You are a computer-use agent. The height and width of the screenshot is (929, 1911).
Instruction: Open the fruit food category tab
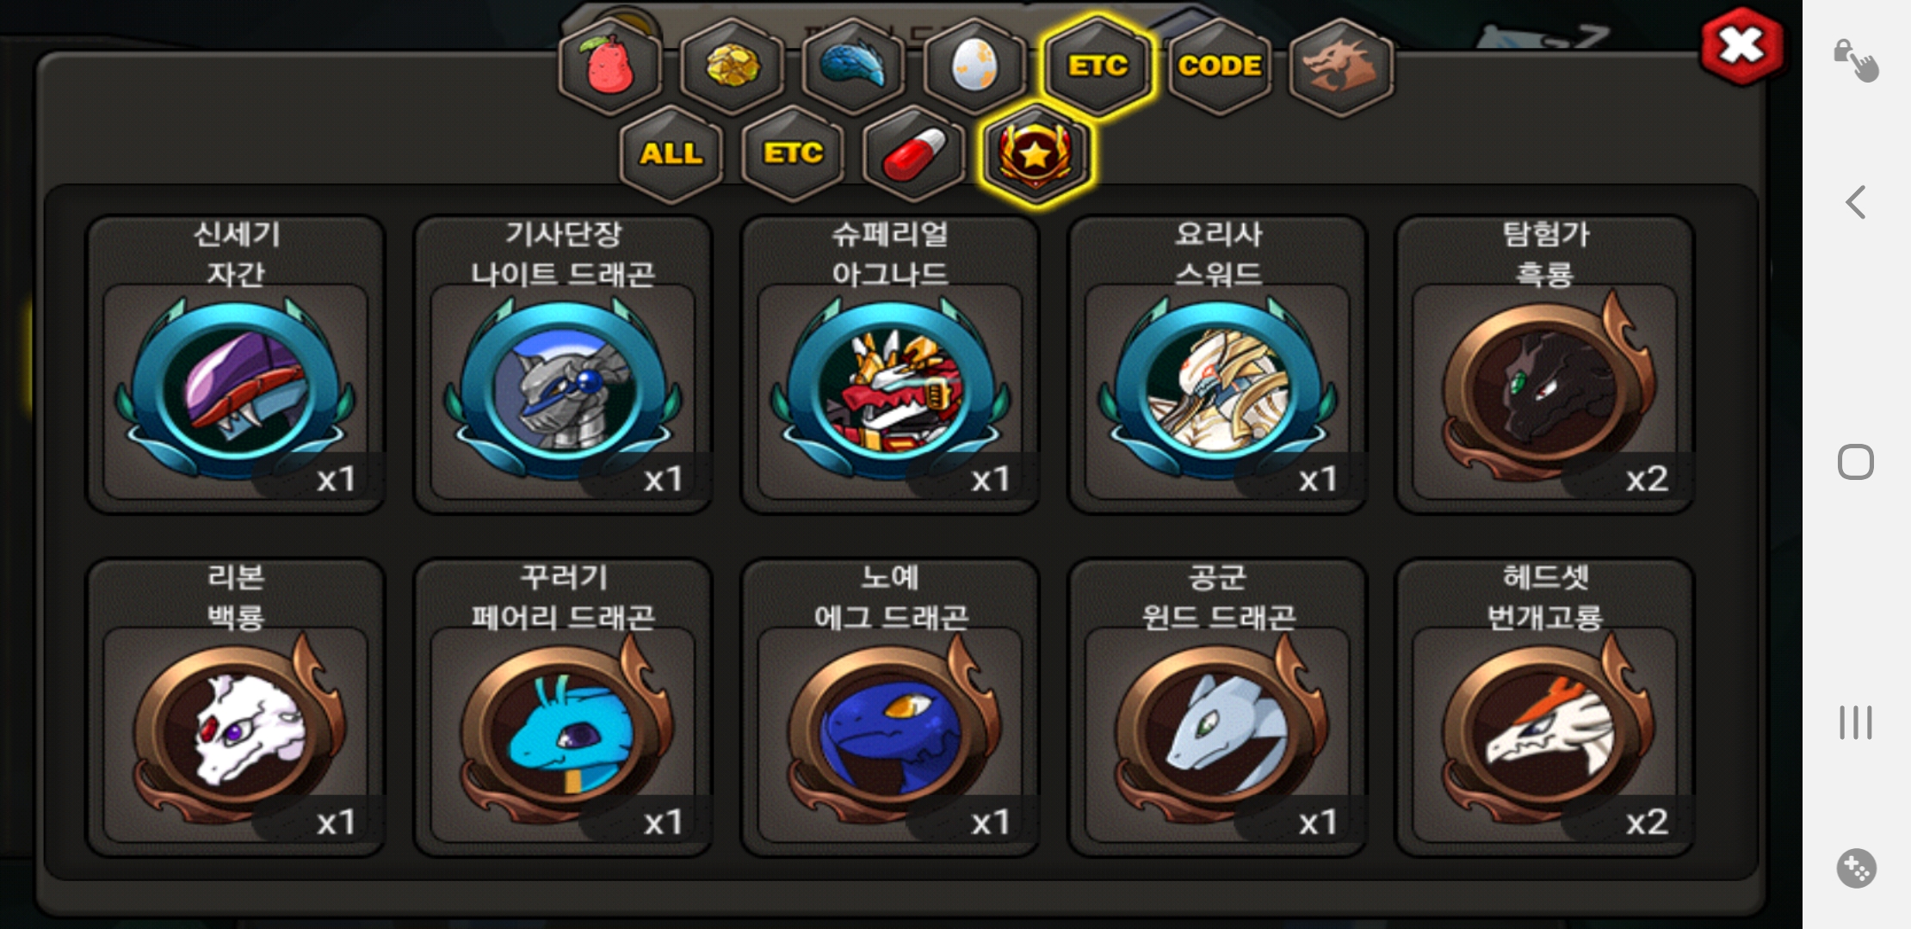610,66
